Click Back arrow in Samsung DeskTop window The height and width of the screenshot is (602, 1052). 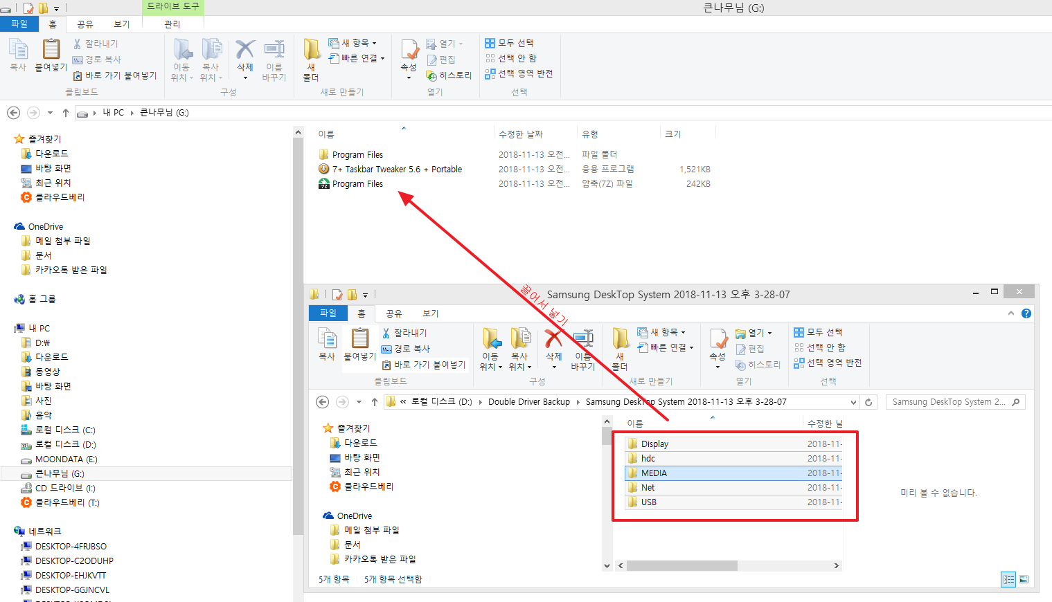322,402
